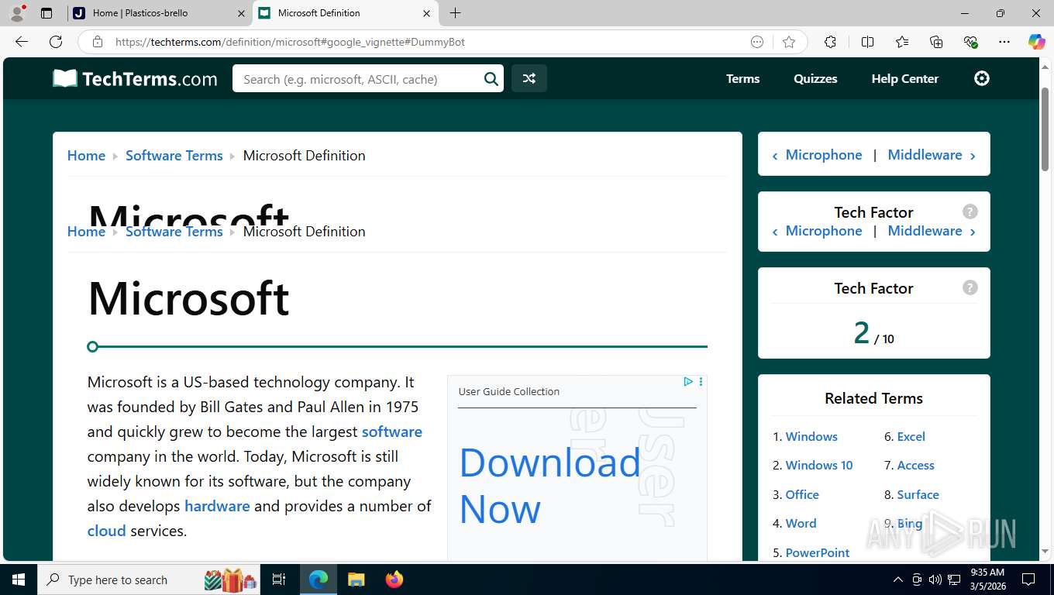Click the TechTerms.com logo
This screenshot has height=595, width=1054.
coord(136,78)
